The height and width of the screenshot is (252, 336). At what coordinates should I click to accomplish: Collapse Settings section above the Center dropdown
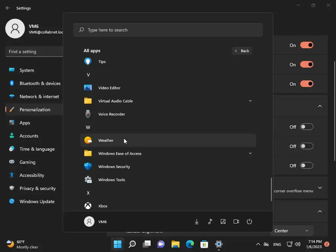pos(320,211)
